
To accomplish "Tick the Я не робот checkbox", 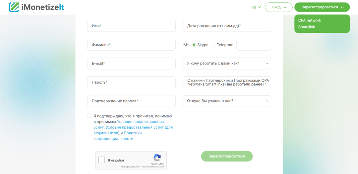I will [102, 160].
